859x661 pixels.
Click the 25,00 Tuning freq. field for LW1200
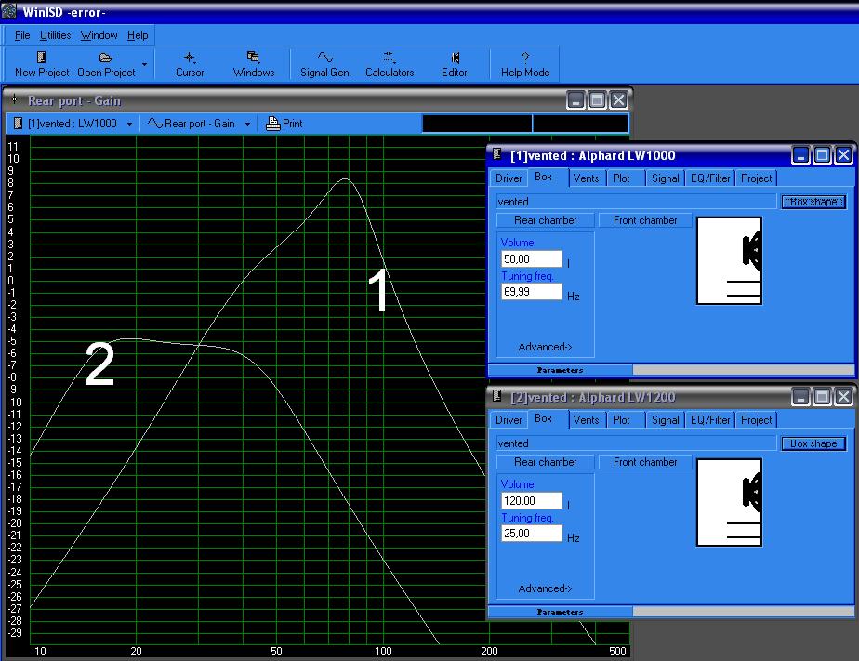tap(532, 534)
